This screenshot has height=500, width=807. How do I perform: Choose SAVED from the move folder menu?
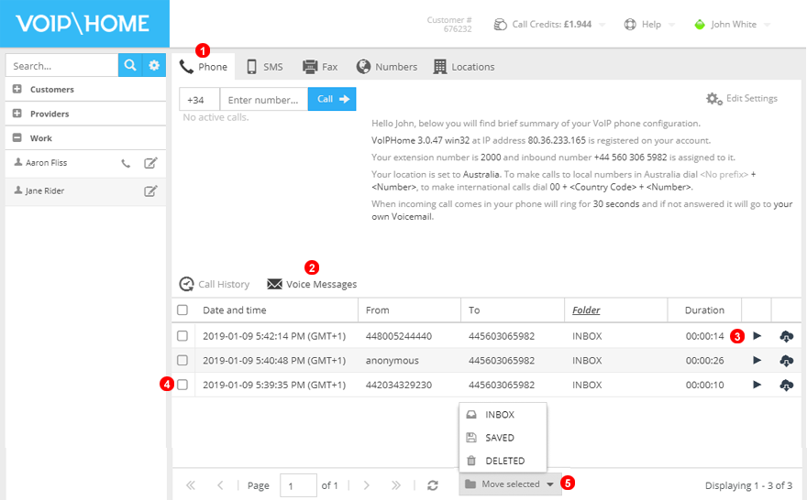coord(500,438)
